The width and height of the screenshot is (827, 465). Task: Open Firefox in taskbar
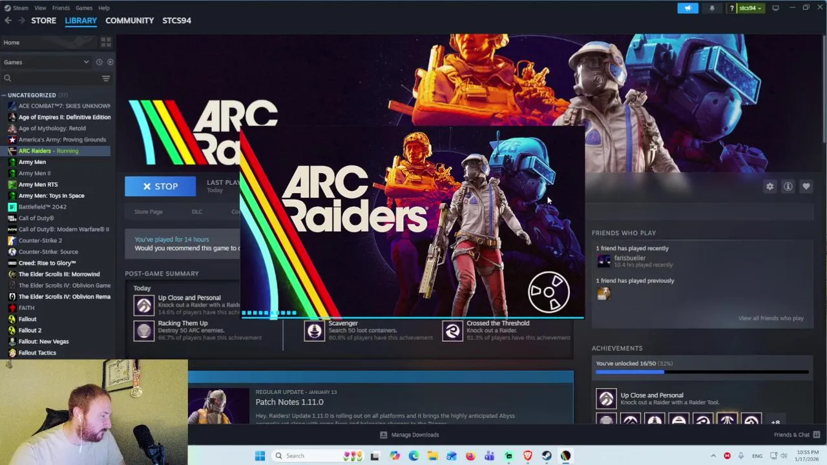[470, 456]
